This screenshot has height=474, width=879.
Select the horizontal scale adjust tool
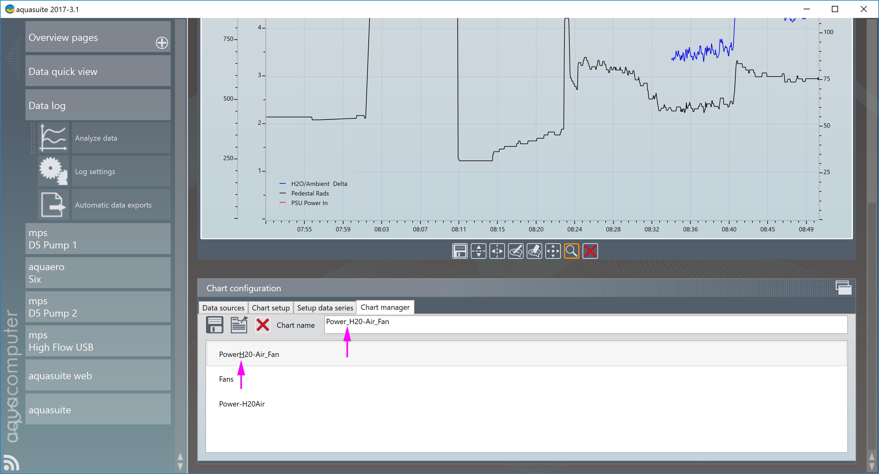pyautogui.click(x=497, y=251)
